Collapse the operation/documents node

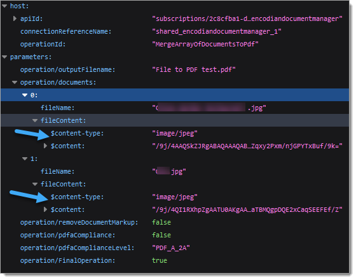[x=15, y=83]
